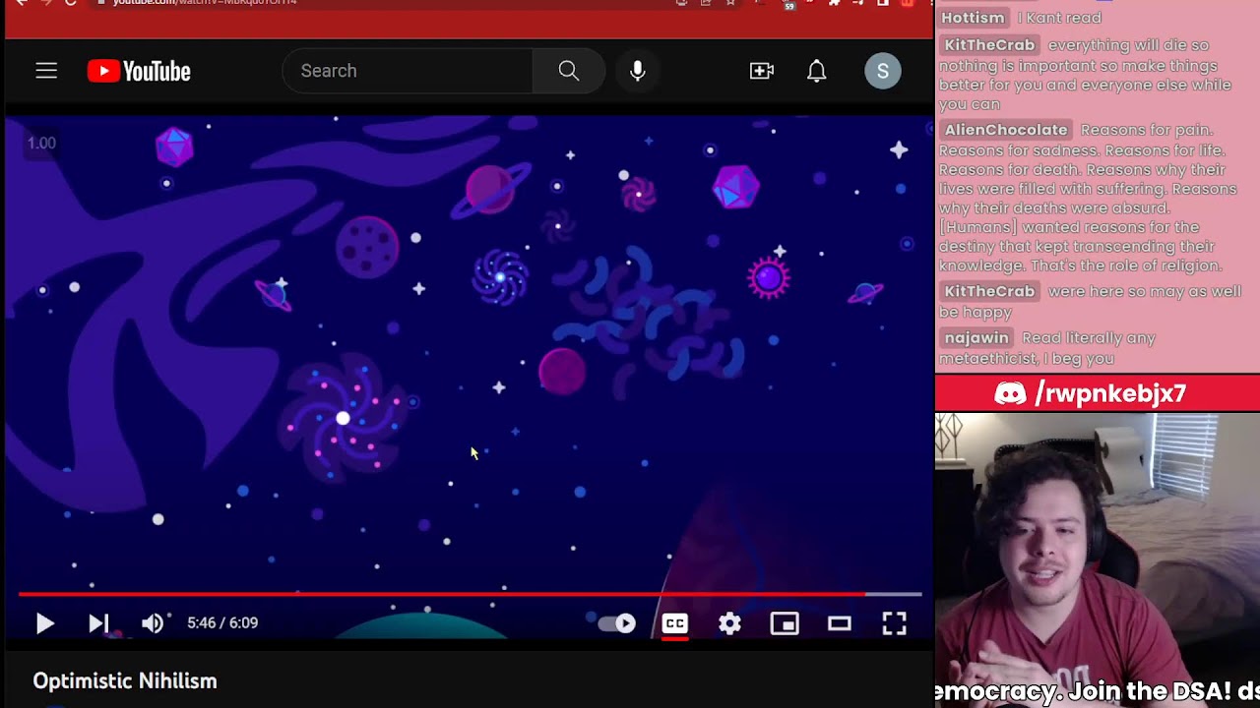Click the Discord logo in the banner

point(1010,393)
